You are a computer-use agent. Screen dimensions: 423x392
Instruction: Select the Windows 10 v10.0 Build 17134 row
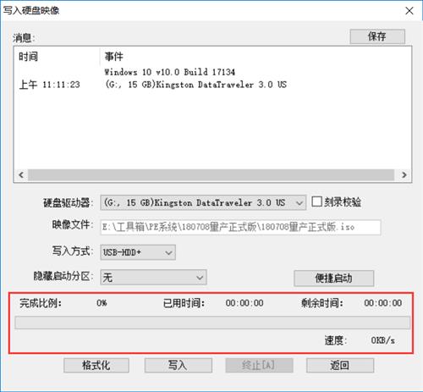click(x=169, y=72)
